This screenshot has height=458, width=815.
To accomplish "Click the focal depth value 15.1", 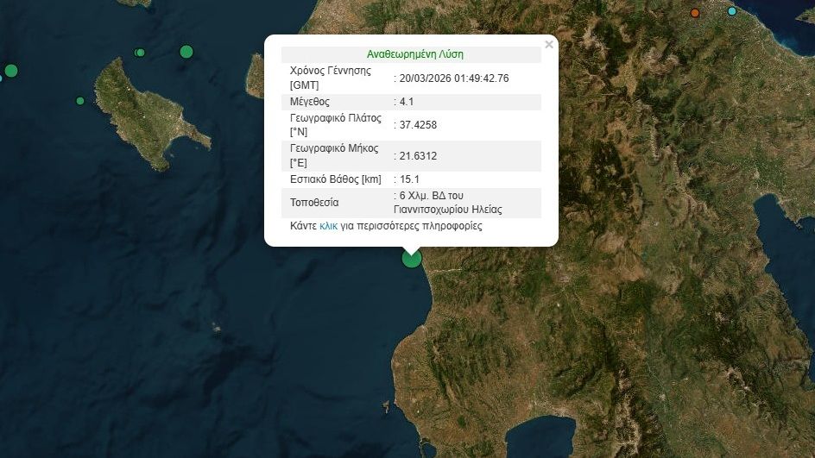I will [409, 179].
